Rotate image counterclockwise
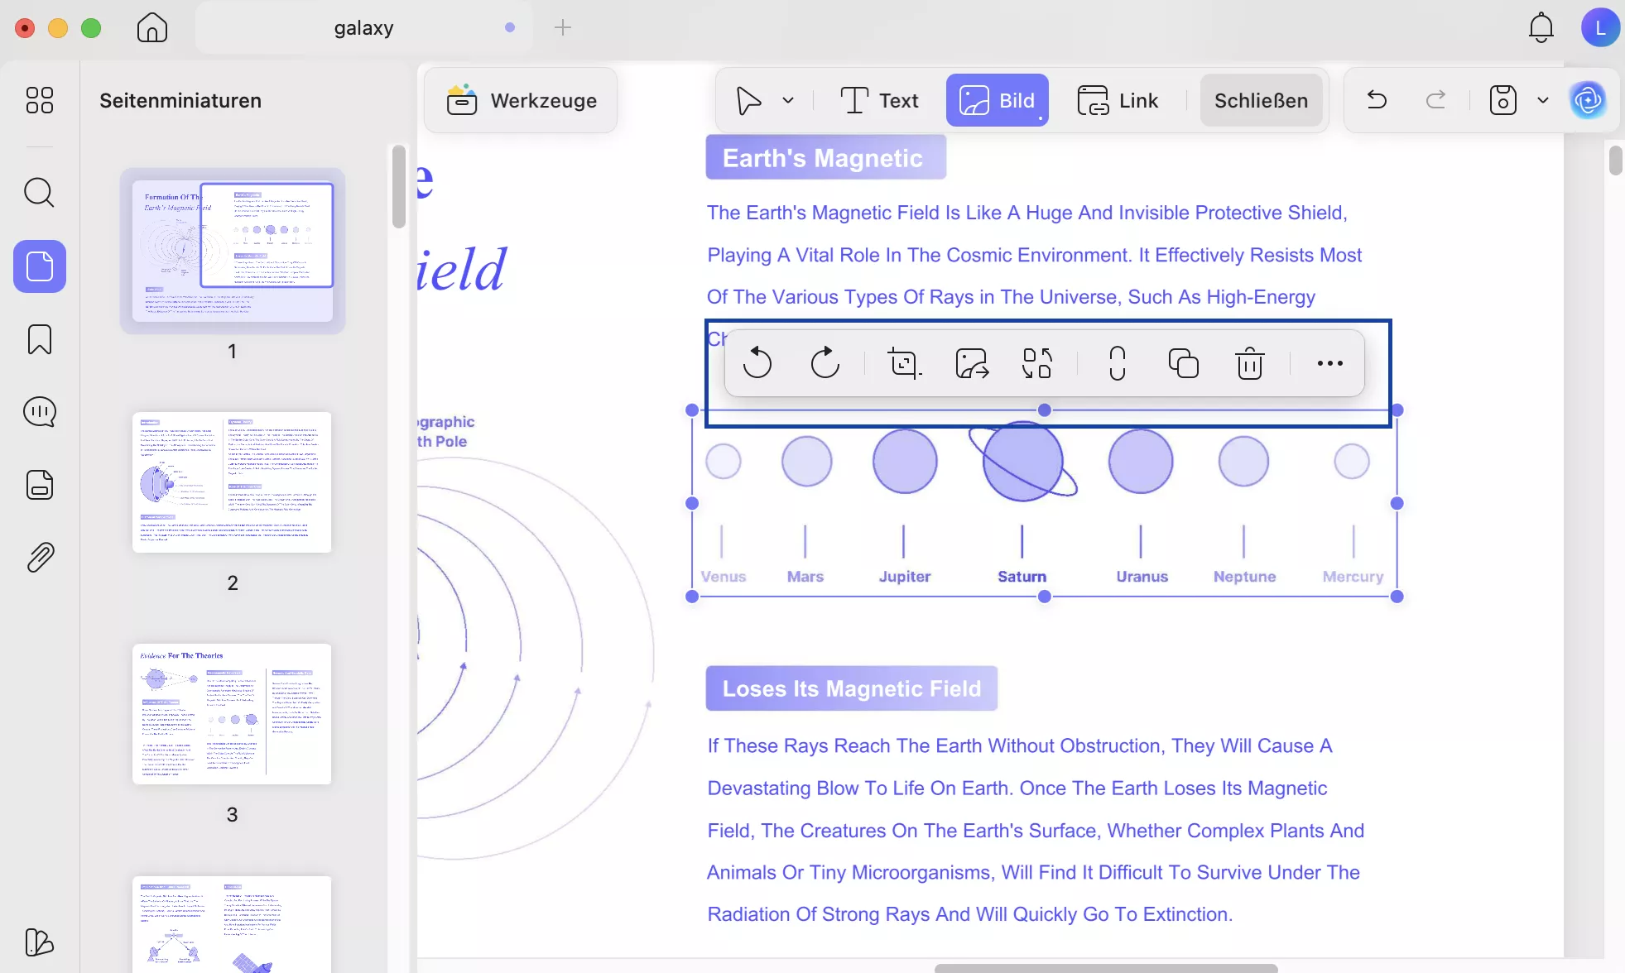 [x=757, y=363]
